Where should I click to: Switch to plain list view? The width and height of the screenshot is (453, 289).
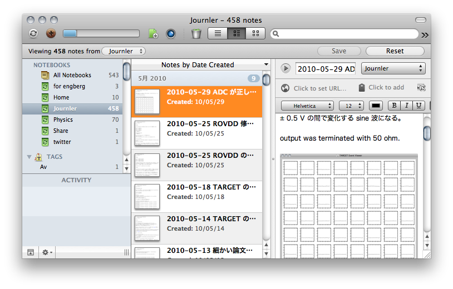(x=218, y=33)
